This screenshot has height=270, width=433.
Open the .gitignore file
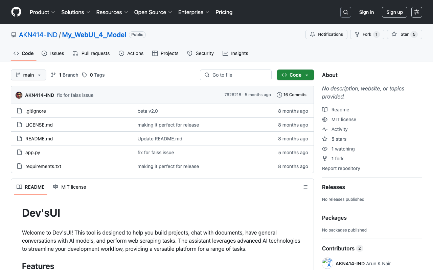tap(36, 111)
